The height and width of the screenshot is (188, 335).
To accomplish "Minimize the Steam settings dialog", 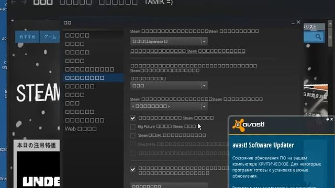I will pyautogui.click(x=293, y=22).
